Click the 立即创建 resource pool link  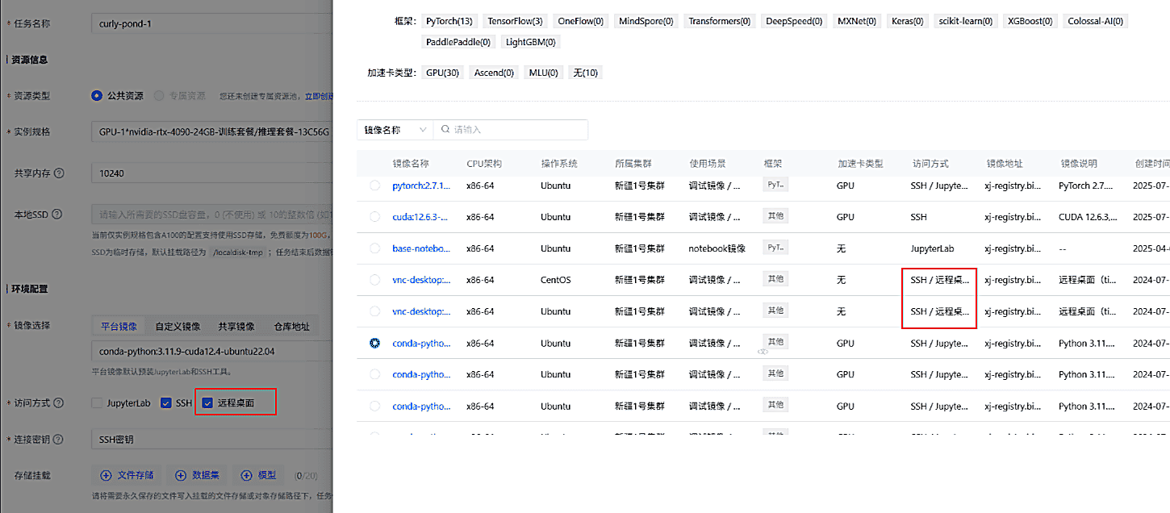point(318,96)
